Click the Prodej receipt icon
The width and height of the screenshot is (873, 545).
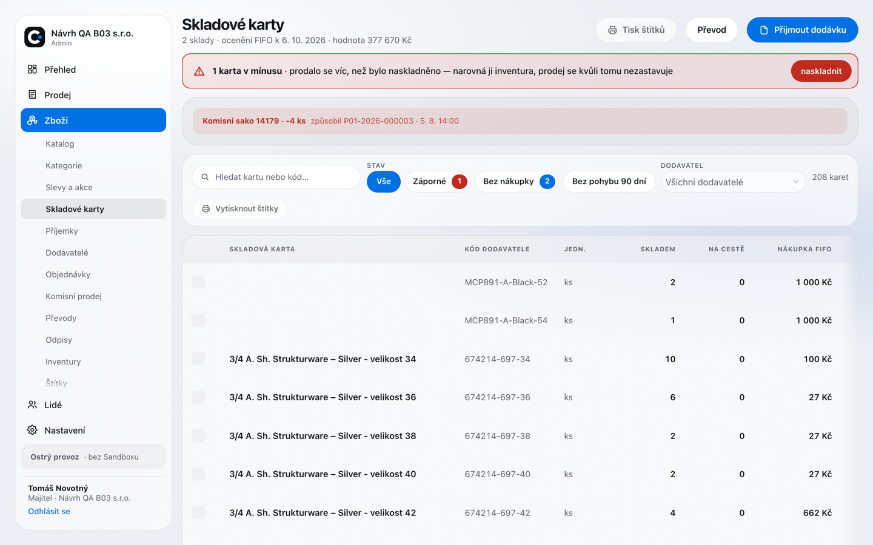tap(32, 94)
